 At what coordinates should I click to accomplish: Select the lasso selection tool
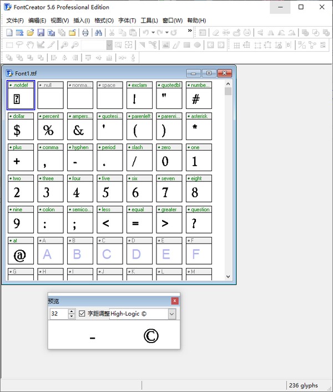coord(20,45)
